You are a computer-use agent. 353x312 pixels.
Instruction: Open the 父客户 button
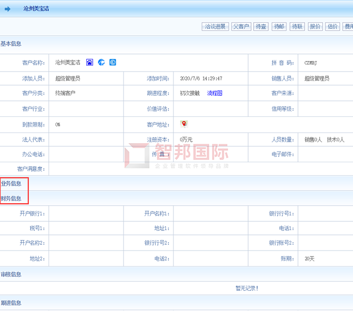241,27
